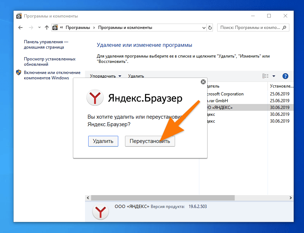Click the magnifier search icon
The width and height of the screenshot is (304, 233).
pyautogui.click(x=284, y=28)
